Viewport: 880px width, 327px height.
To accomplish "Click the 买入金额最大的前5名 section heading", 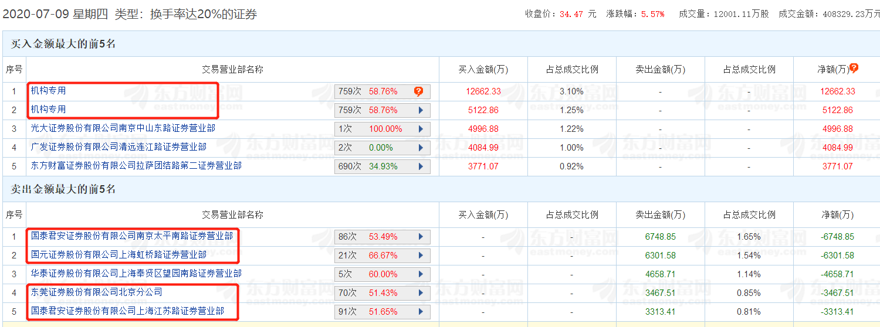I will tap(63, 44).
